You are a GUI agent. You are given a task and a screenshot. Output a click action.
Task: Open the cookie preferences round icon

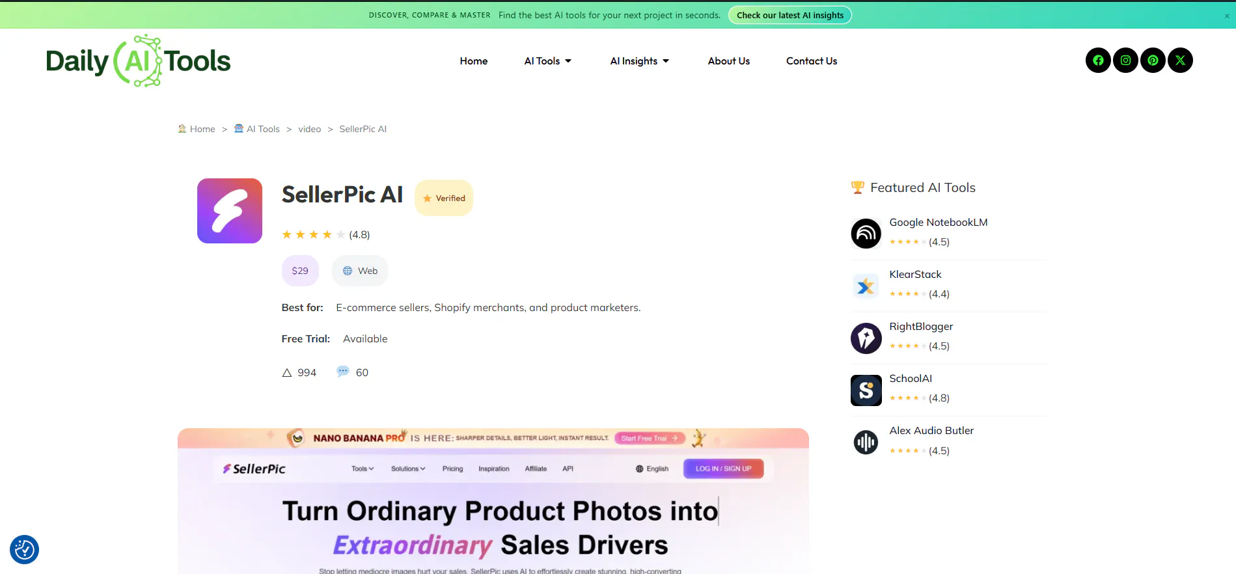25,549
